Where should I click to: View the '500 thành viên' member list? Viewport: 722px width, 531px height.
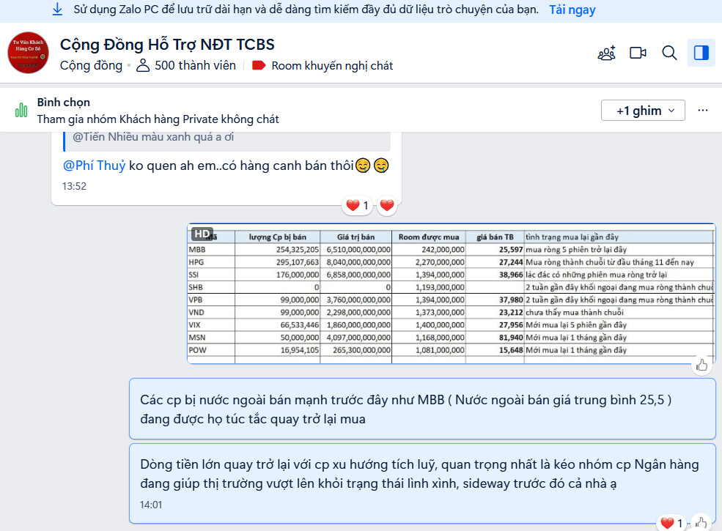186,65
